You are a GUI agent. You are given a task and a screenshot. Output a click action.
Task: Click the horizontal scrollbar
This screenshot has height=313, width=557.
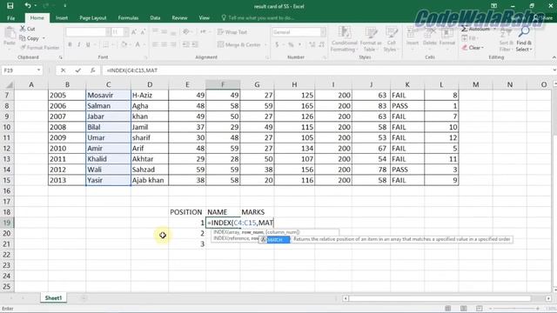[440, 298]
